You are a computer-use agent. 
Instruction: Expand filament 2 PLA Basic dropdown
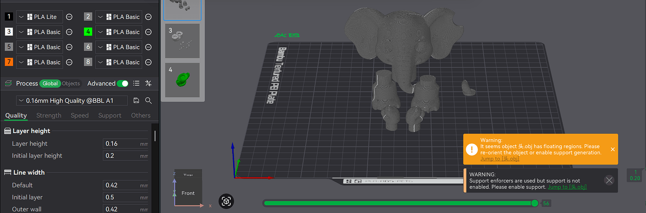click(100, 17)
